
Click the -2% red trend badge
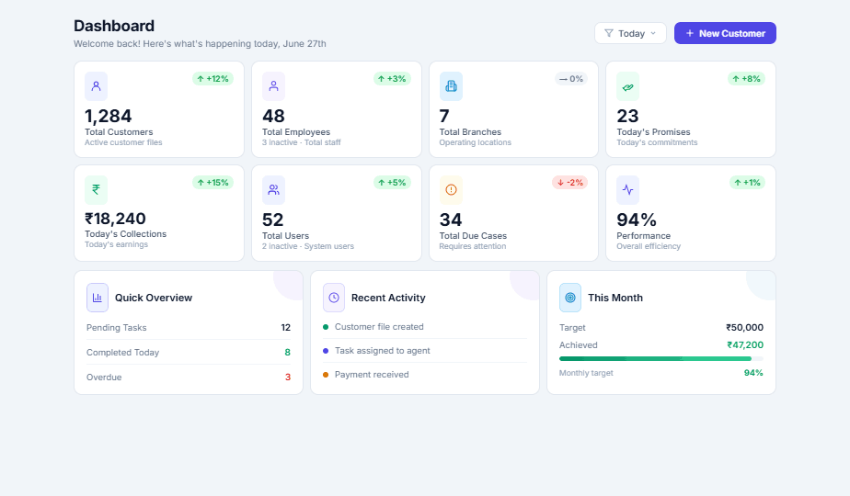[x=569, y=183]
